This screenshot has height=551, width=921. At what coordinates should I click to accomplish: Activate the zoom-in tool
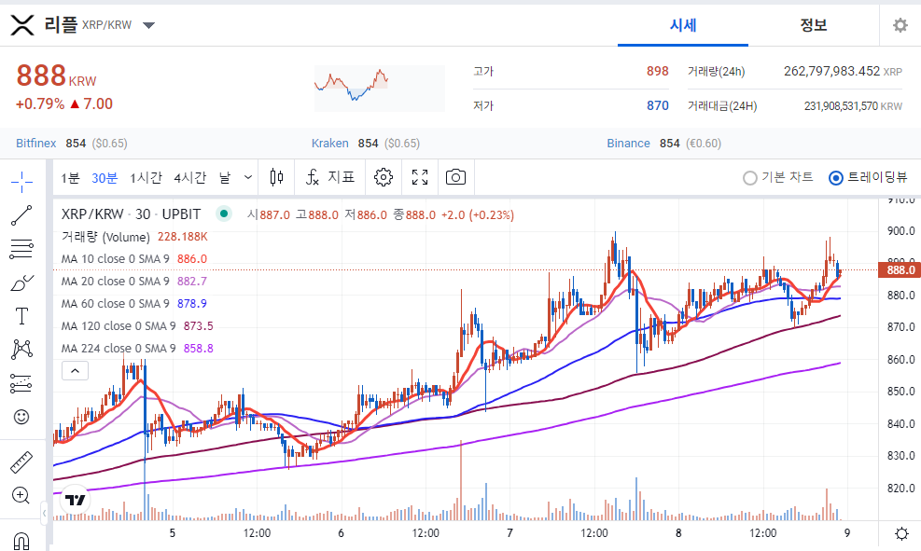(x=21, y=496)
